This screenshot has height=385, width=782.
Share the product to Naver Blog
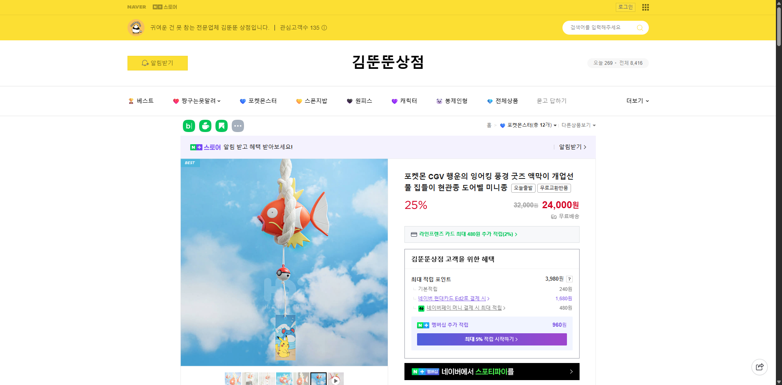(x=189, y=126)
